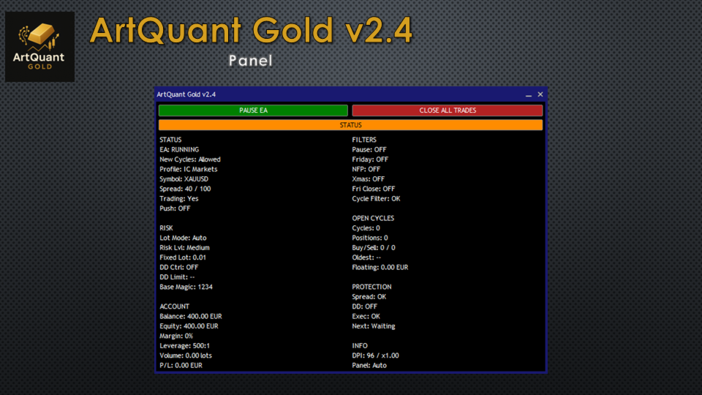The width and height of the screenshot is (702, 395).
Task: Select the orange STATUS bar
Action: (350, 125)
